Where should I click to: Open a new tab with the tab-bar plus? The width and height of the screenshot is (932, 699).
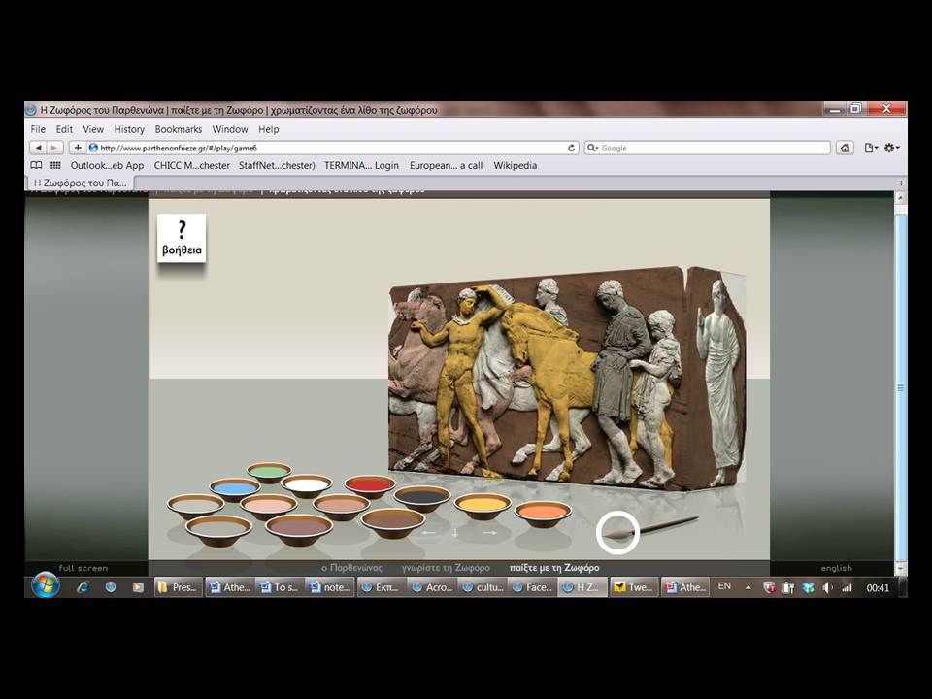click(x=901, y=183)
